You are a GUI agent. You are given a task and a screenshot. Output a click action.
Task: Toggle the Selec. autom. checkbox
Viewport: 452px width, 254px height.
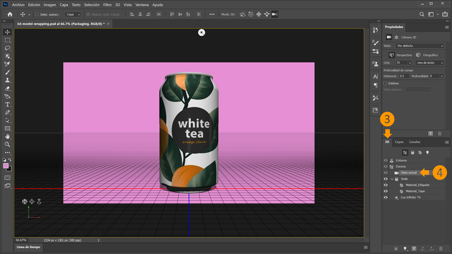(37, 15)
